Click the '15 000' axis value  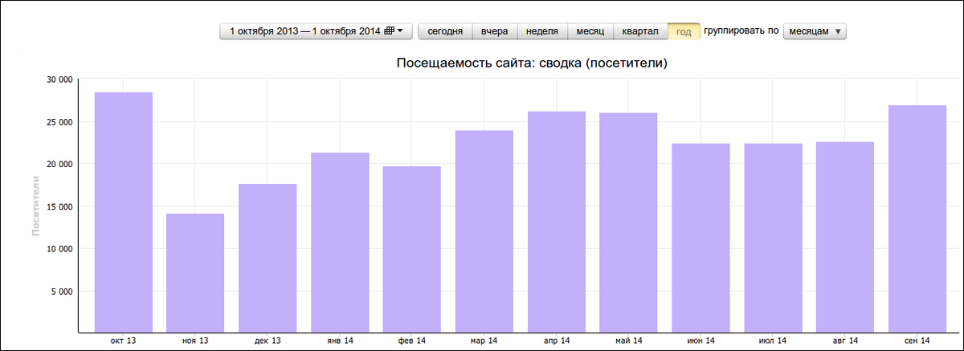click(59, 206)
